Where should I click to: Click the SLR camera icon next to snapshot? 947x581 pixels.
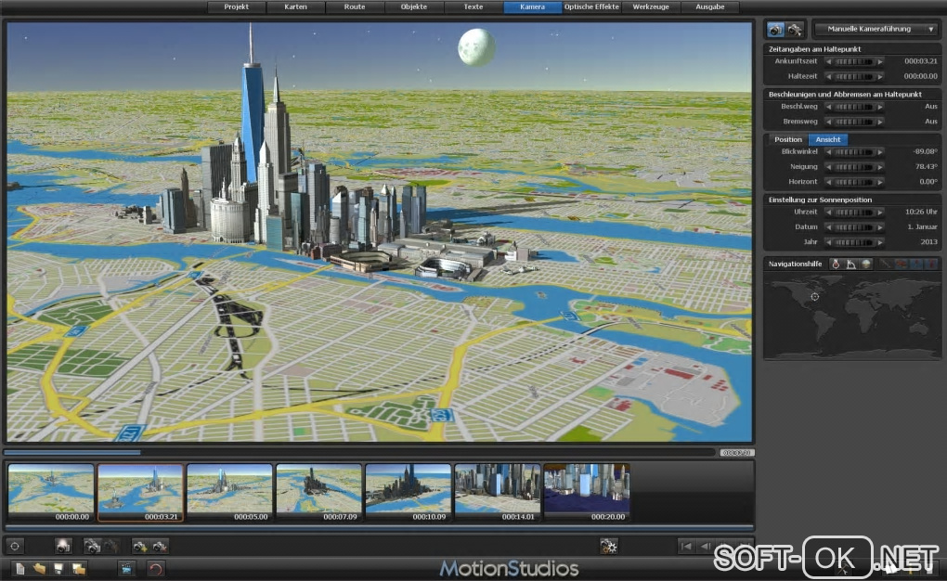click(x=92, y=547)
